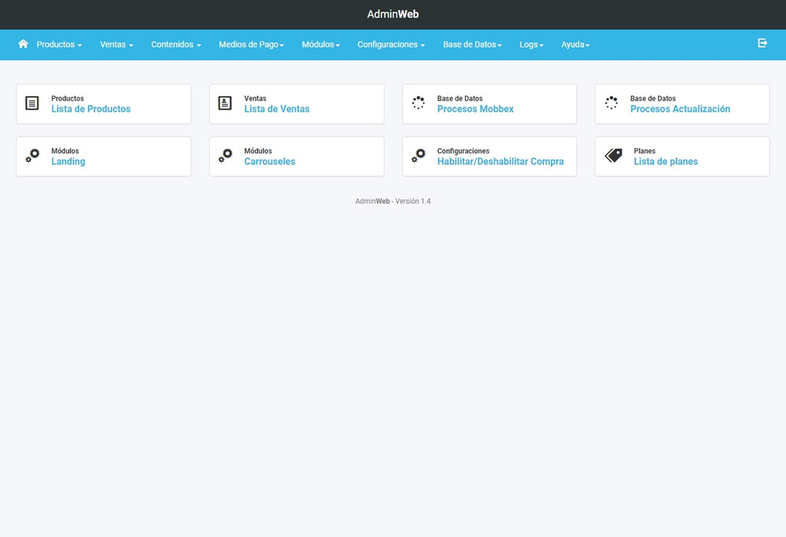The image size is (786, 537).
Task: Click the receipt icon beside Lista de Ventas
Action: point(225,103)
